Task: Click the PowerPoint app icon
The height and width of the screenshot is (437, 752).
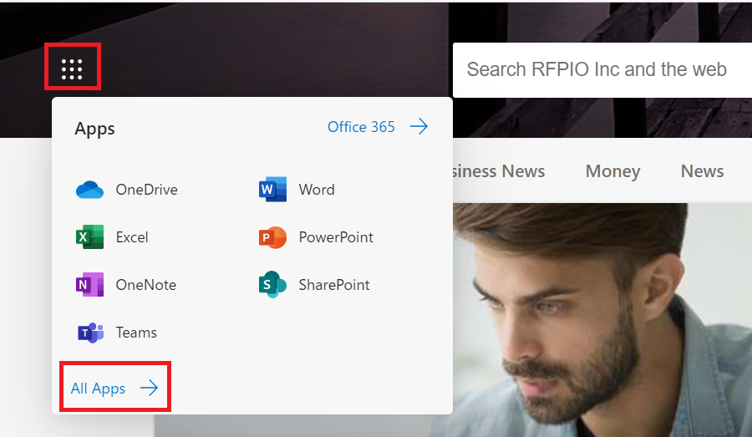Action: point(273,237)
